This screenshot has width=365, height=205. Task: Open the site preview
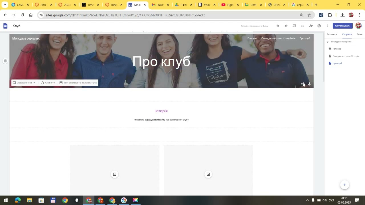pos(294,26)
